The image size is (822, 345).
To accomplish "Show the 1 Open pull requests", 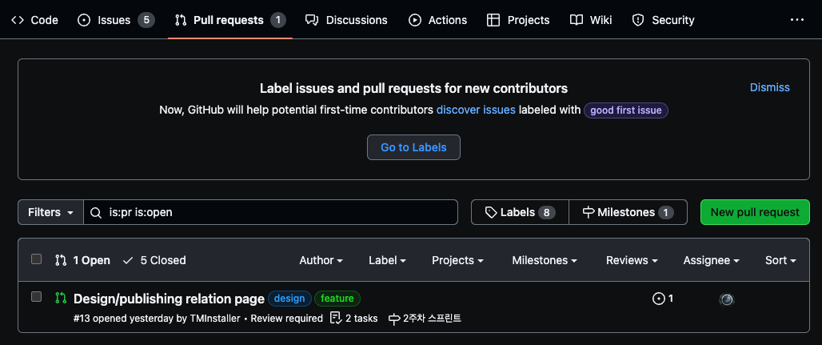I will (83, 260).
